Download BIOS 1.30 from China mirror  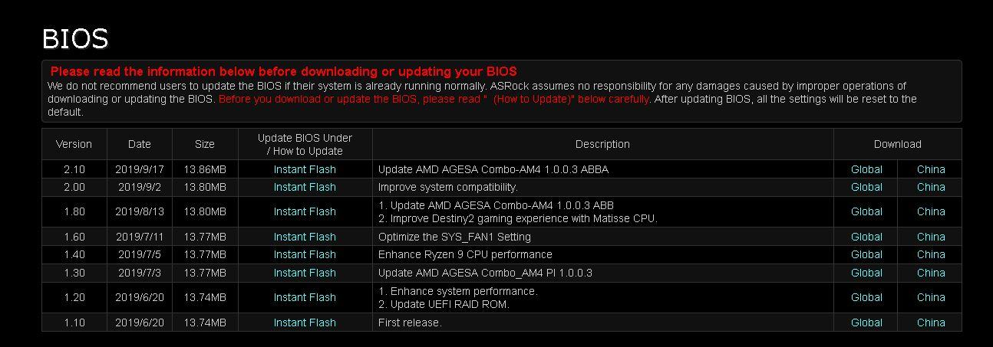931,273
